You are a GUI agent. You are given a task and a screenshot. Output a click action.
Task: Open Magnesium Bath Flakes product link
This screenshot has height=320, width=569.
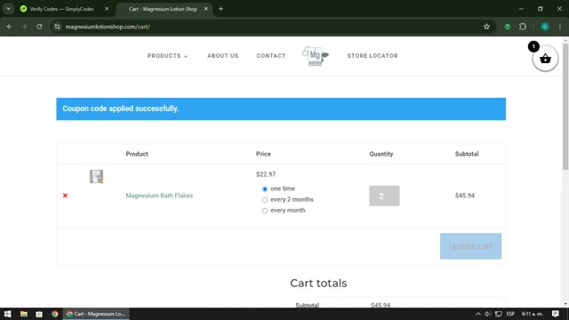click(159, 196)
